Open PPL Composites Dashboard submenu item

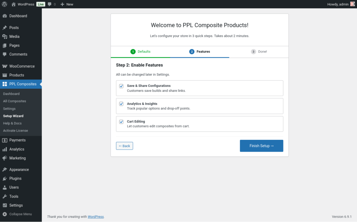click(12, 94)
